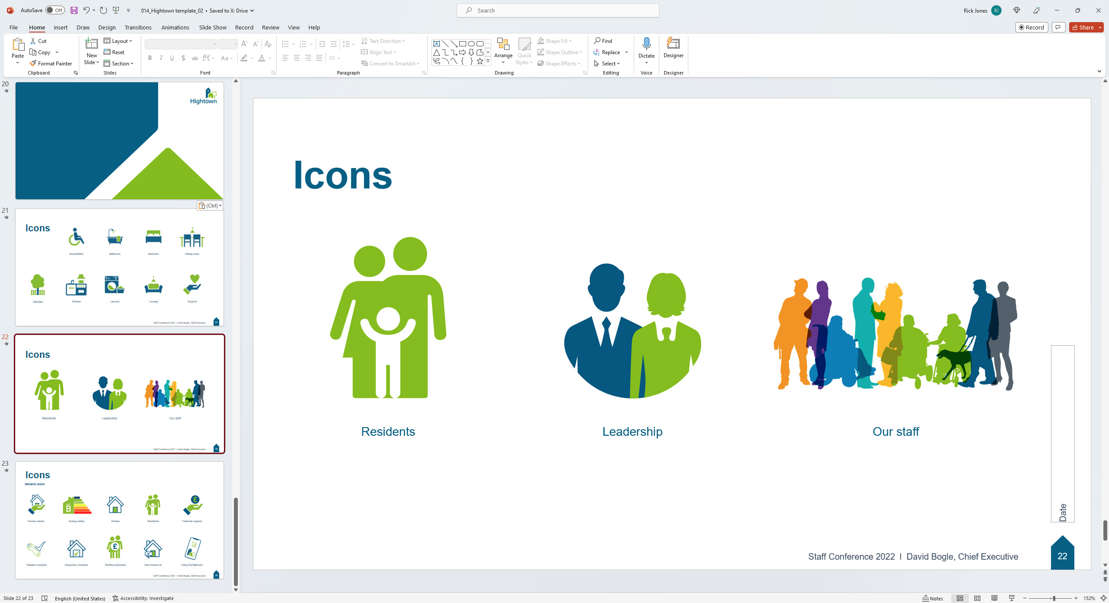Click the Record button

click(x=1031, y=27)
